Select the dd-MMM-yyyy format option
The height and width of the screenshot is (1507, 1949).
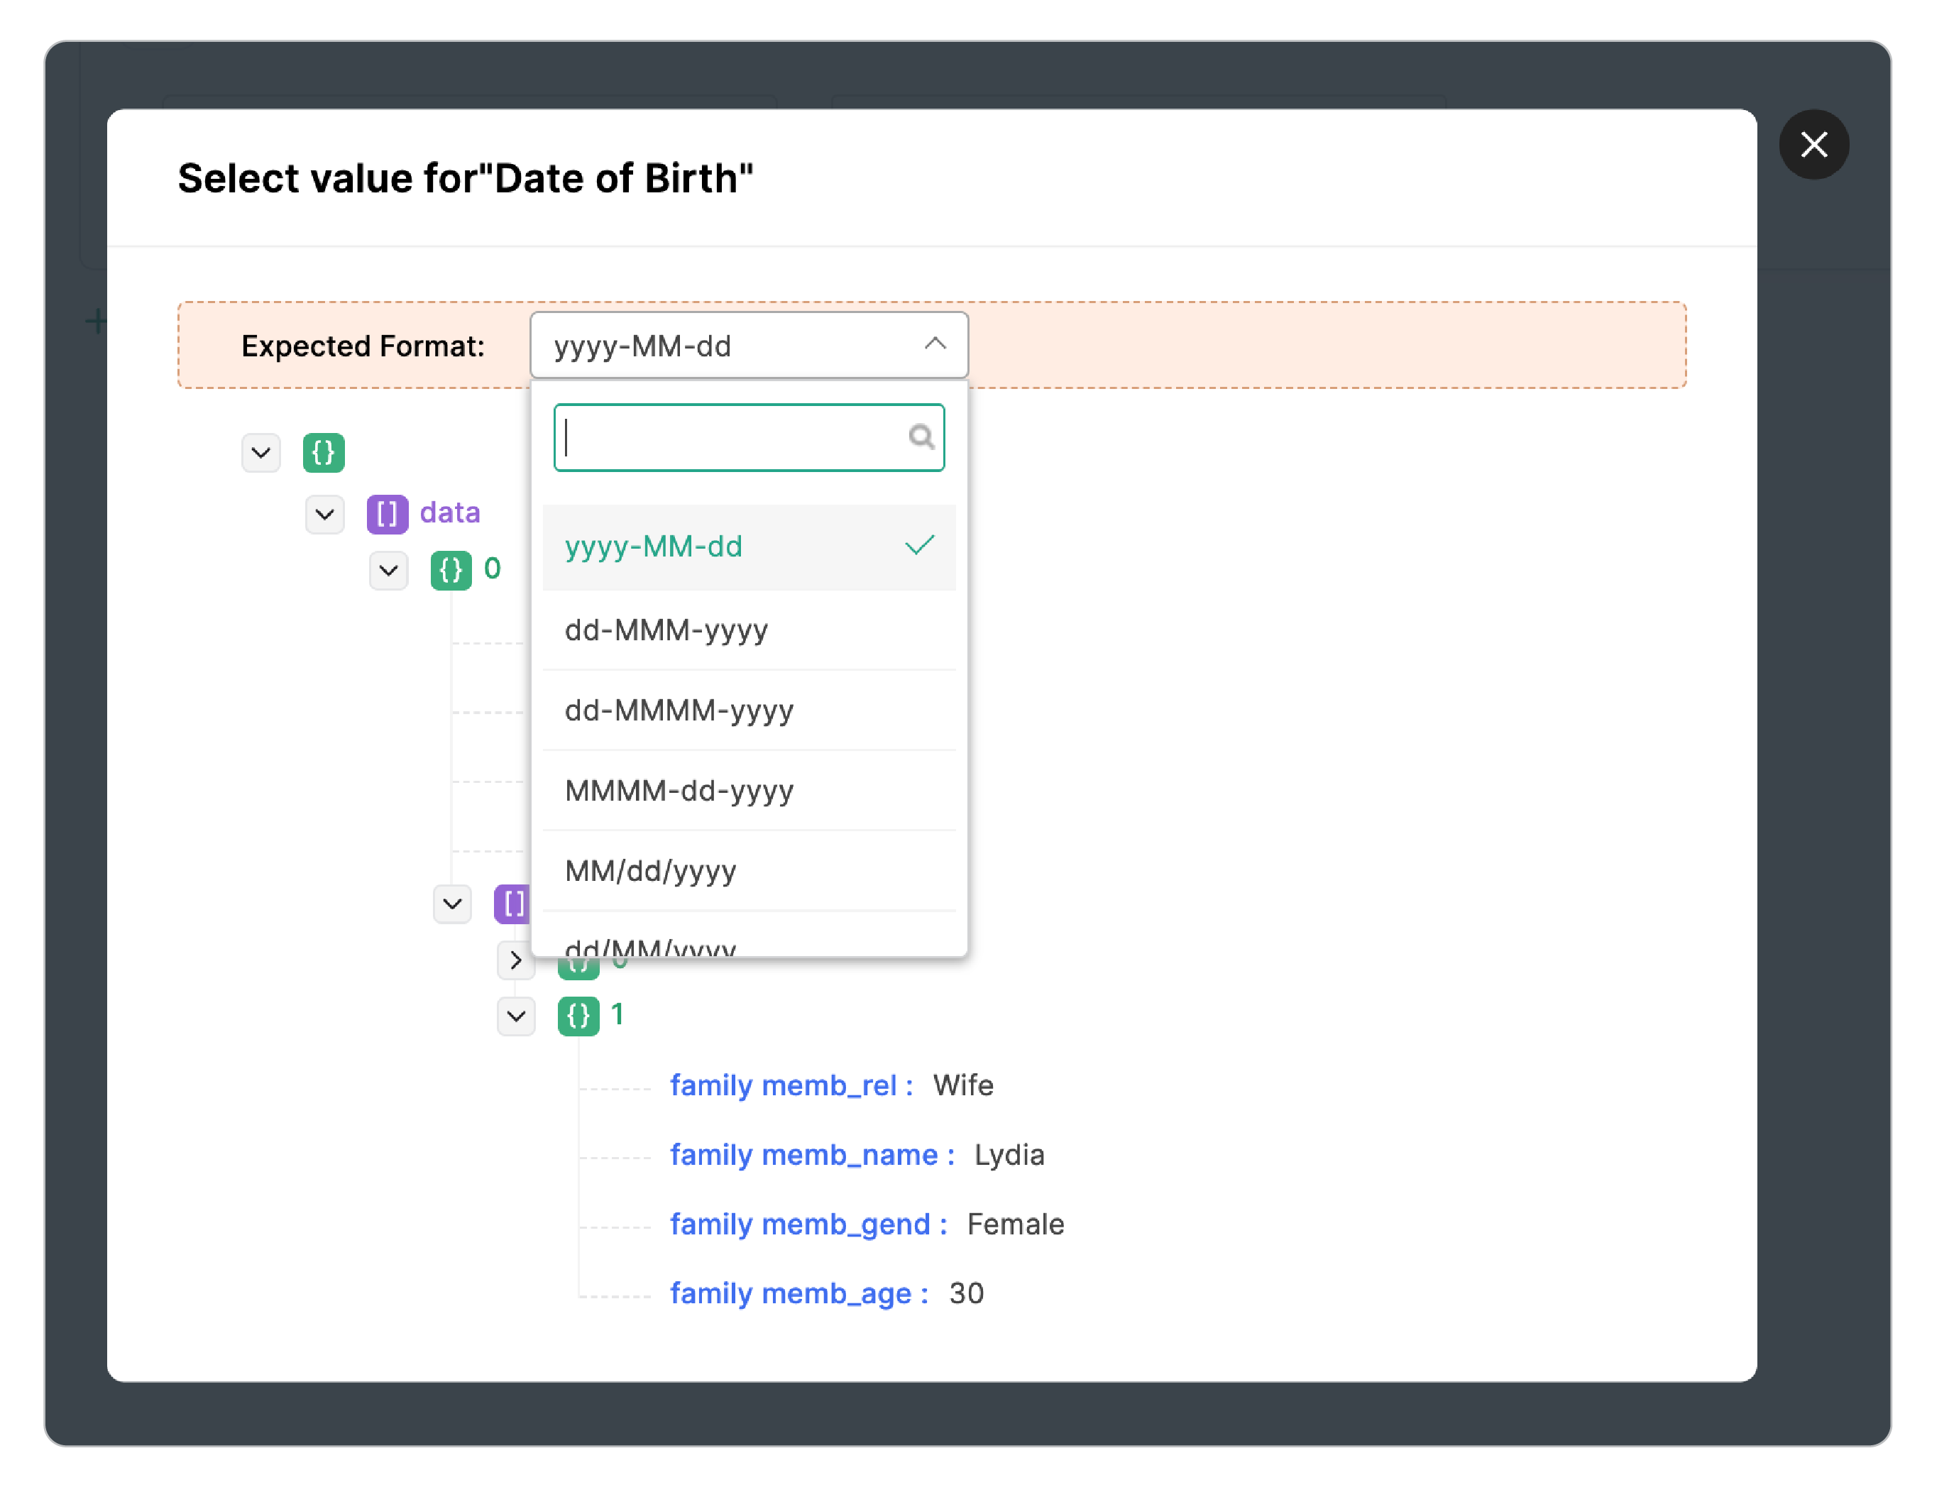coord(666,630)
